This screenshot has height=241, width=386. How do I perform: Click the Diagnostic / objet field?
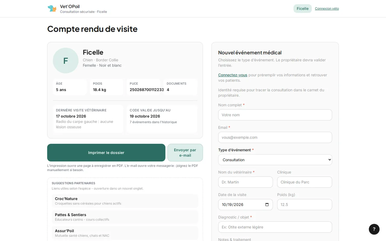pyautogui.click(x=275, y=227)
